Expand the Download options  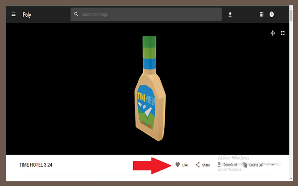(x=230, y=165)
